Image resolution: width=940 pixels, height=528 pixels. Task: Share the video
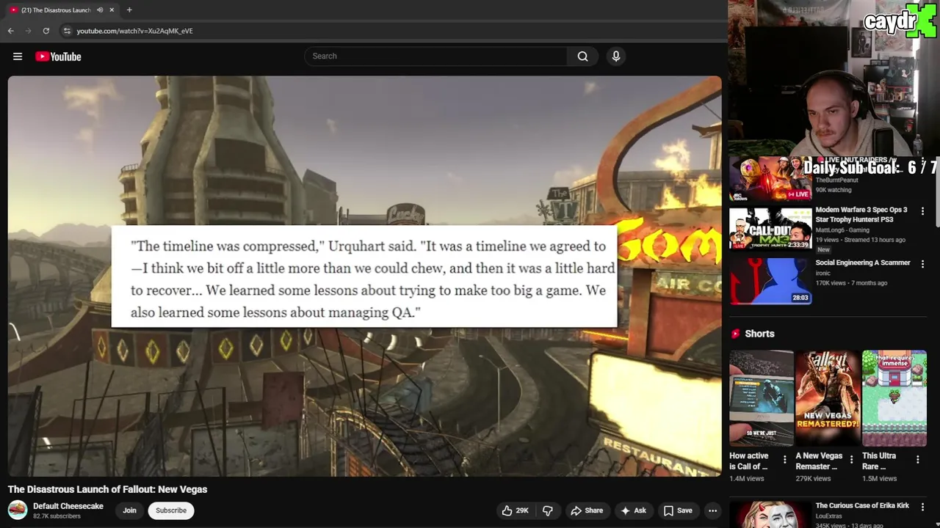point(587,510)
